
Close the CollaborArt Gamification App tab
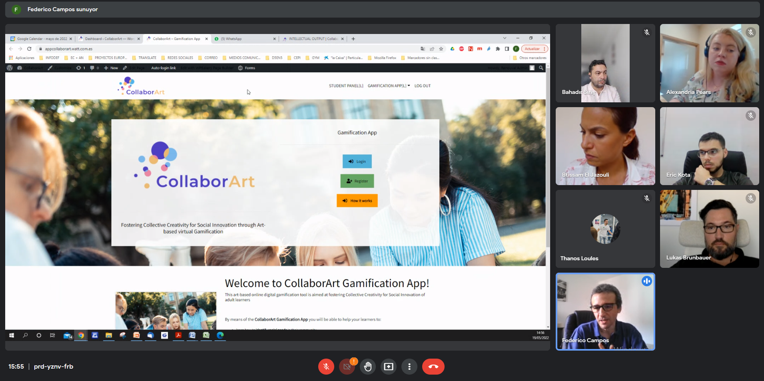[x=207, y=39]
